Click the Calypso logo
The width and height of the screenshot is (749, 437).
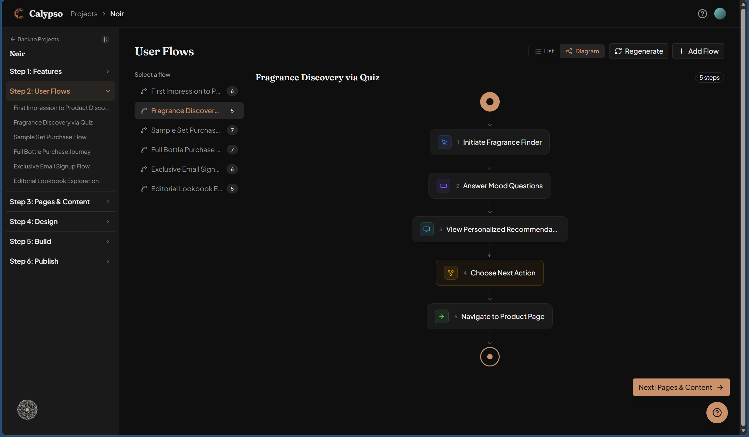(x=19, y=14)
